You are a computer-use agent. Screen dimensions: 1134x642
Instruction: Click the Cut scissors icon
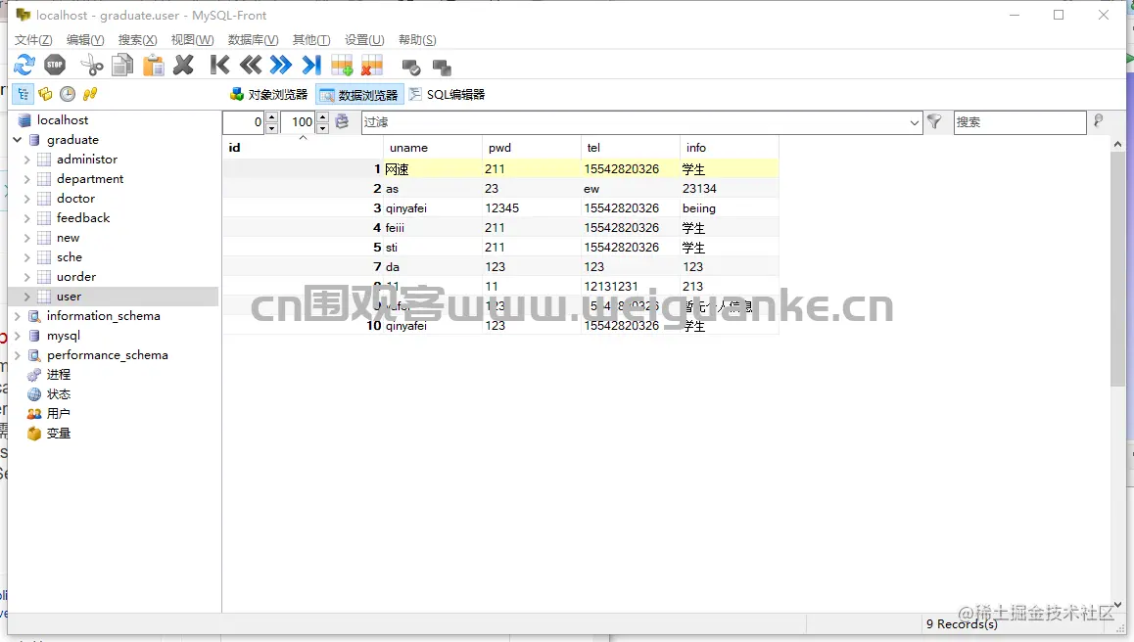coord(92,65)
